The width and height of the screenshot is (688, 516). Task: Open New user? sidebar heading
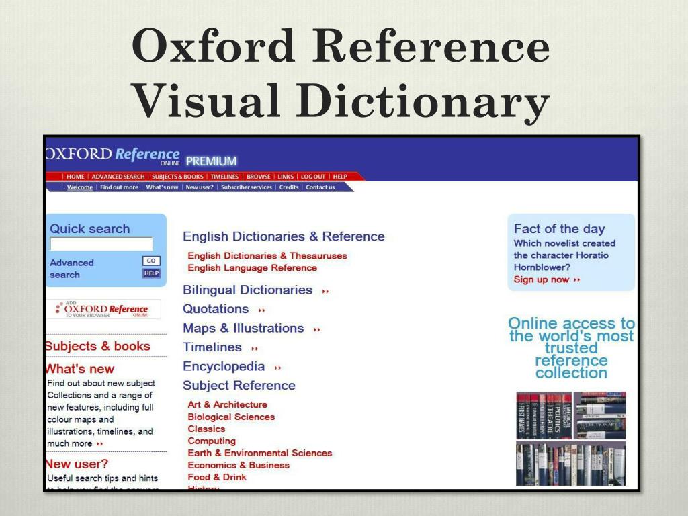77,464
